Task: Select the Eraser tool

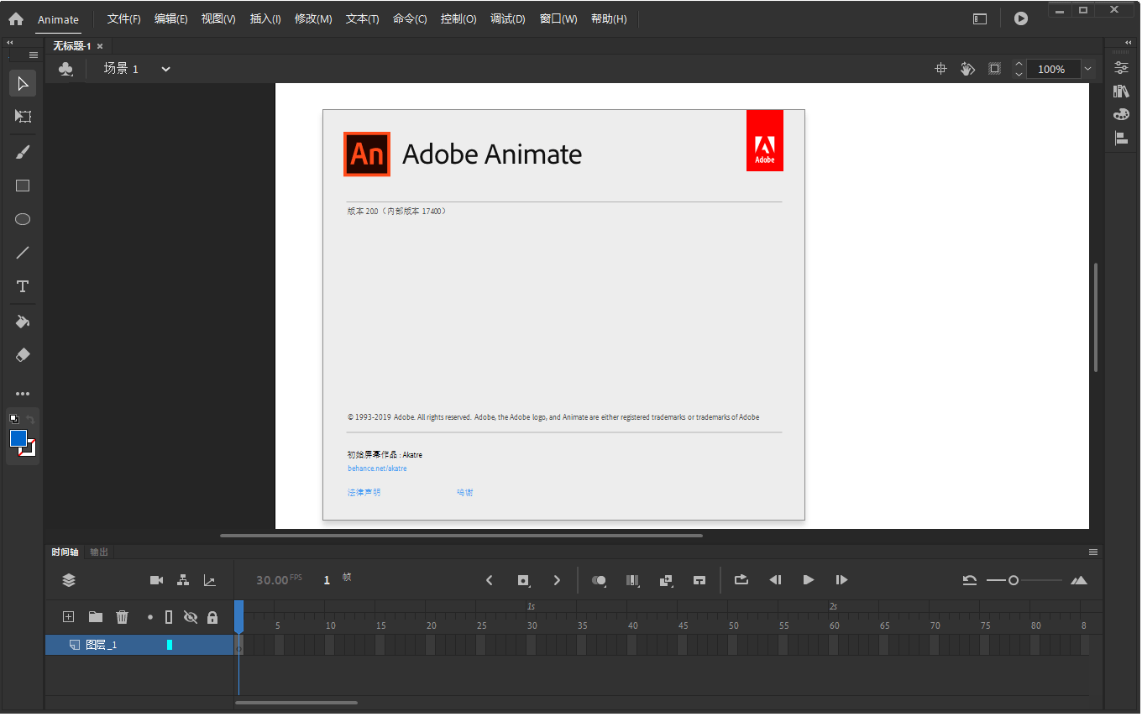Action: point(22,354)
